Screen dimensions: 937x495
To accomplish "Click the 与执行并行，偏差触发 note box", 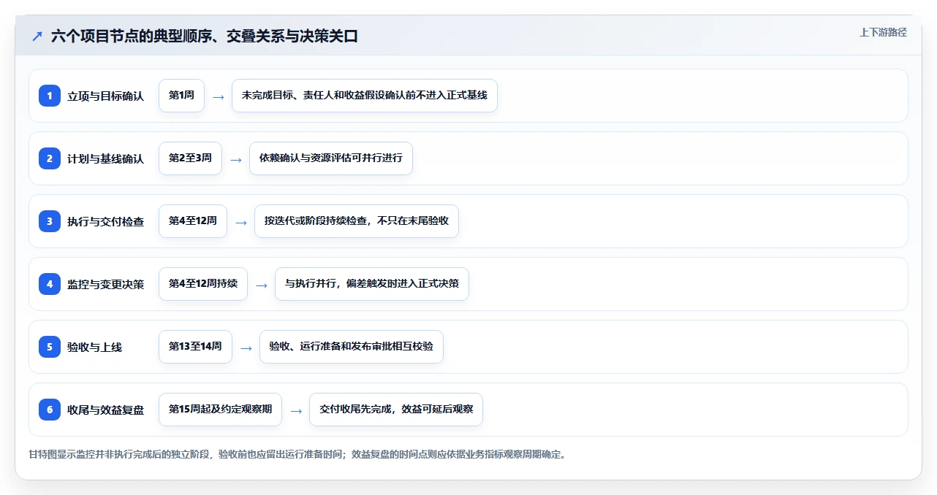I will (x=372, y=284).
